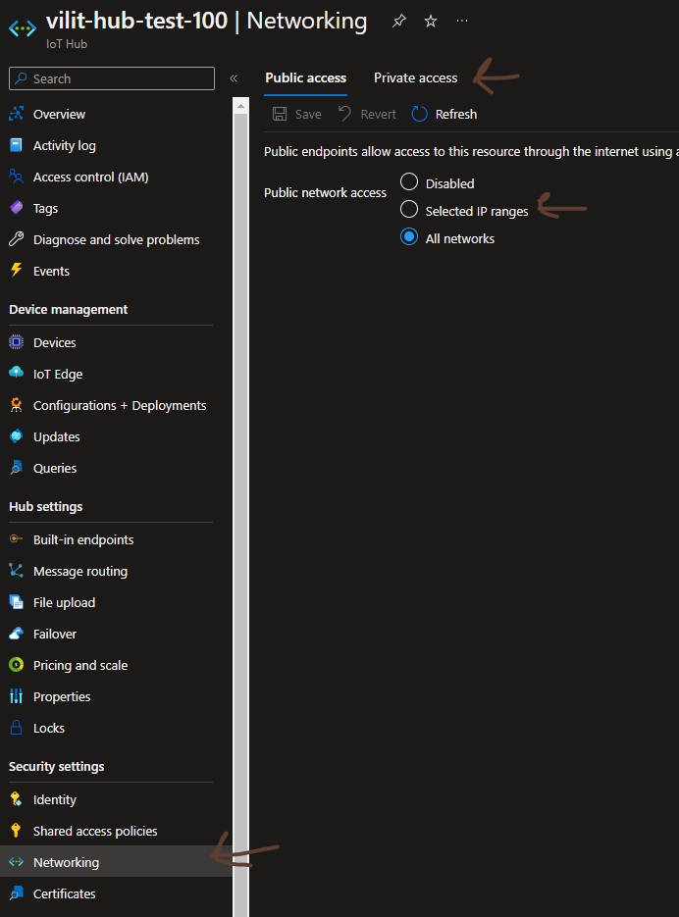Select the Disabled public network access option
Screen dimensions: 679x917
(407, 182)
